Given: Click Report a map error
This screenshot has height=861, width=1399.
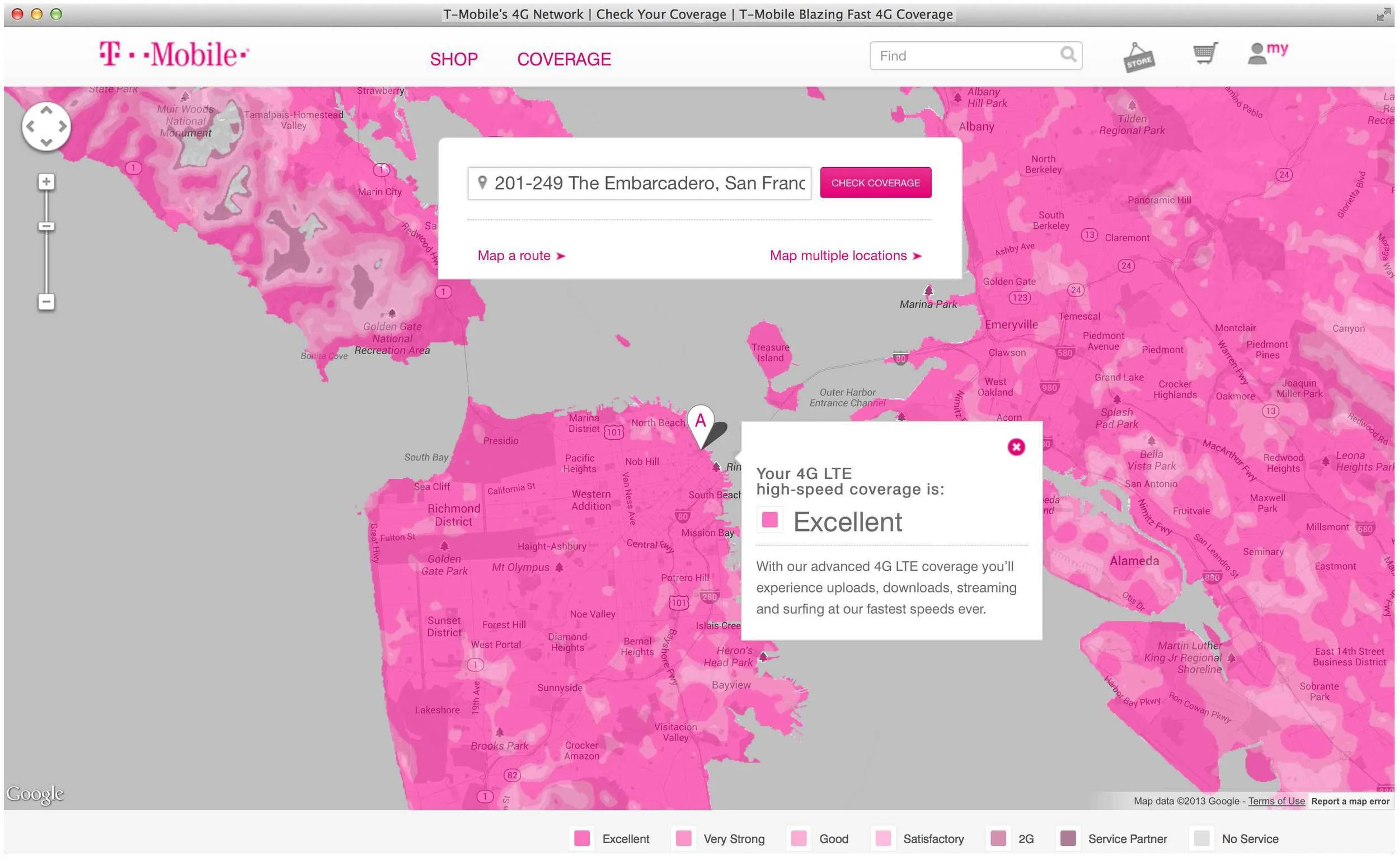Looking at the screenshot, I should (x=1350, y=801).
